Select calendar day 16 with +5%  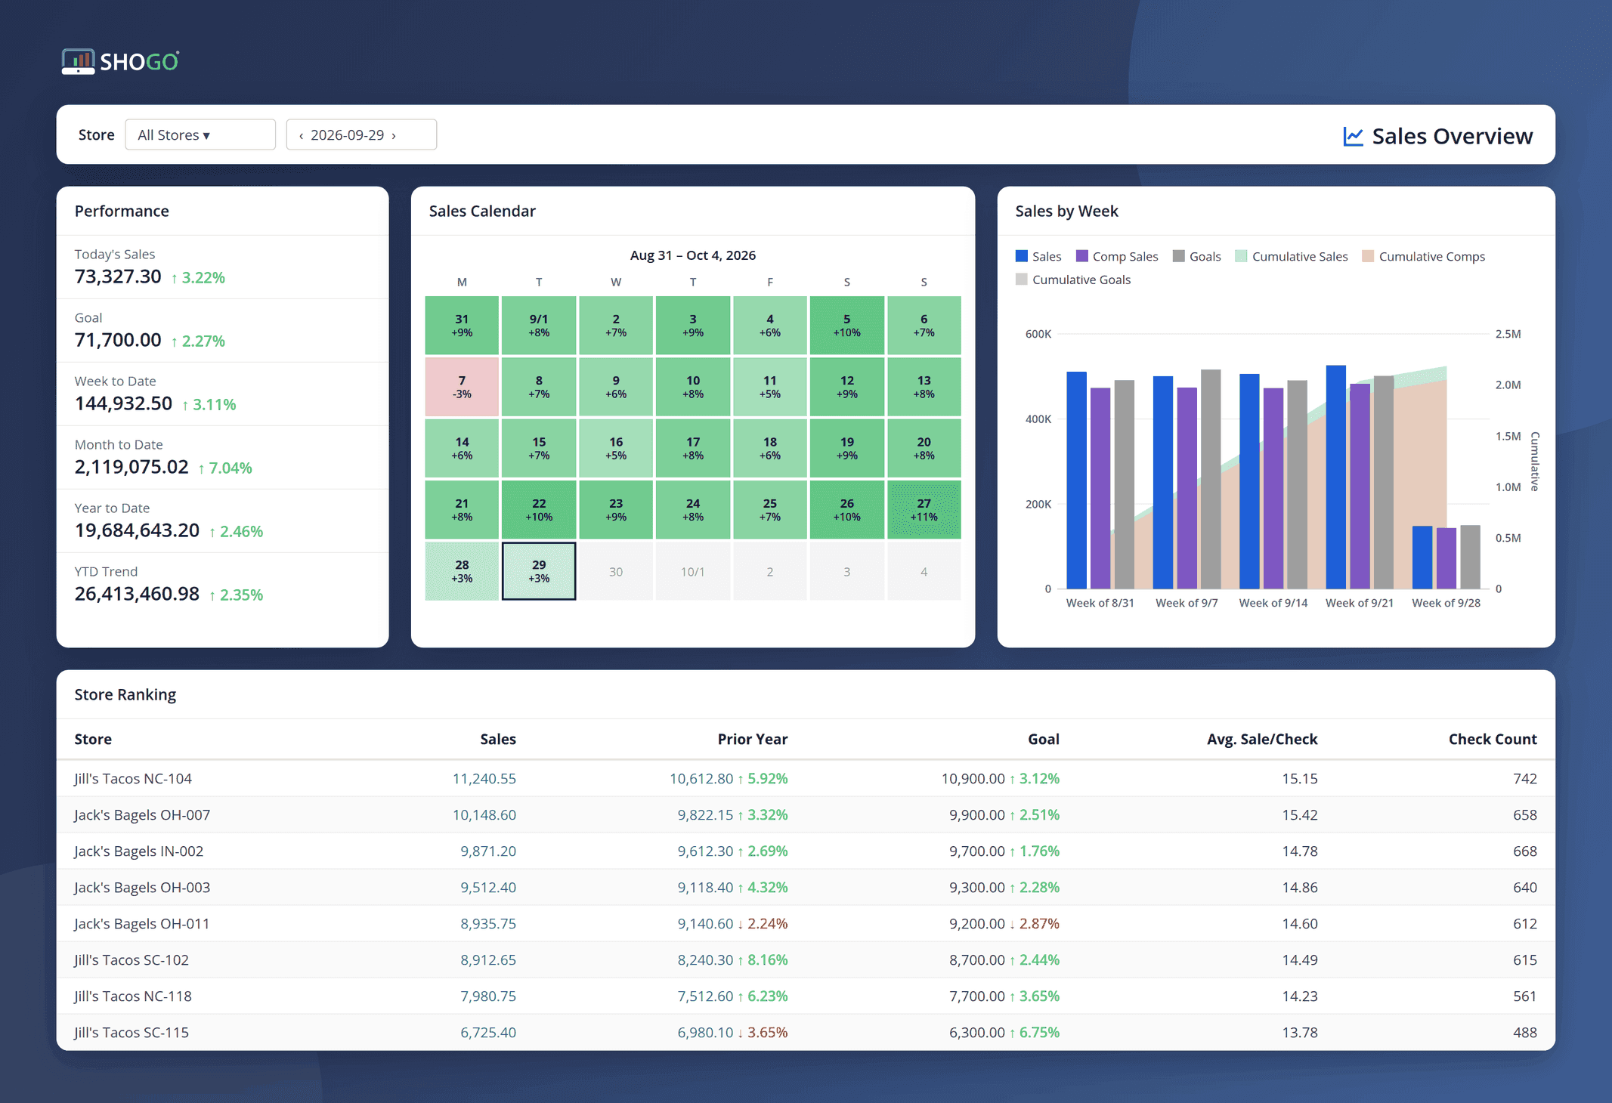click(616, 449)
